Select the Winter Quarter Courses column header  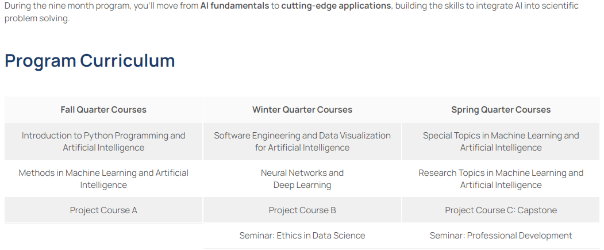(x=302, y=110)
